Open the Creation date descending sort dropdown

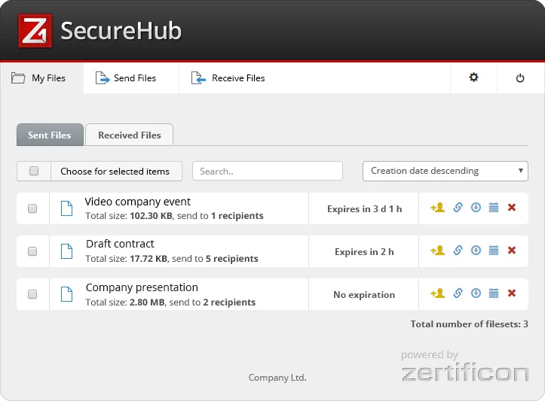point(445,171)
